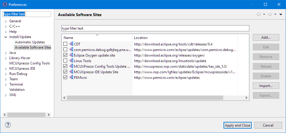
Task: Expand the Terminal preferences node
Action: pyautogui.click(x=6, y=85)
